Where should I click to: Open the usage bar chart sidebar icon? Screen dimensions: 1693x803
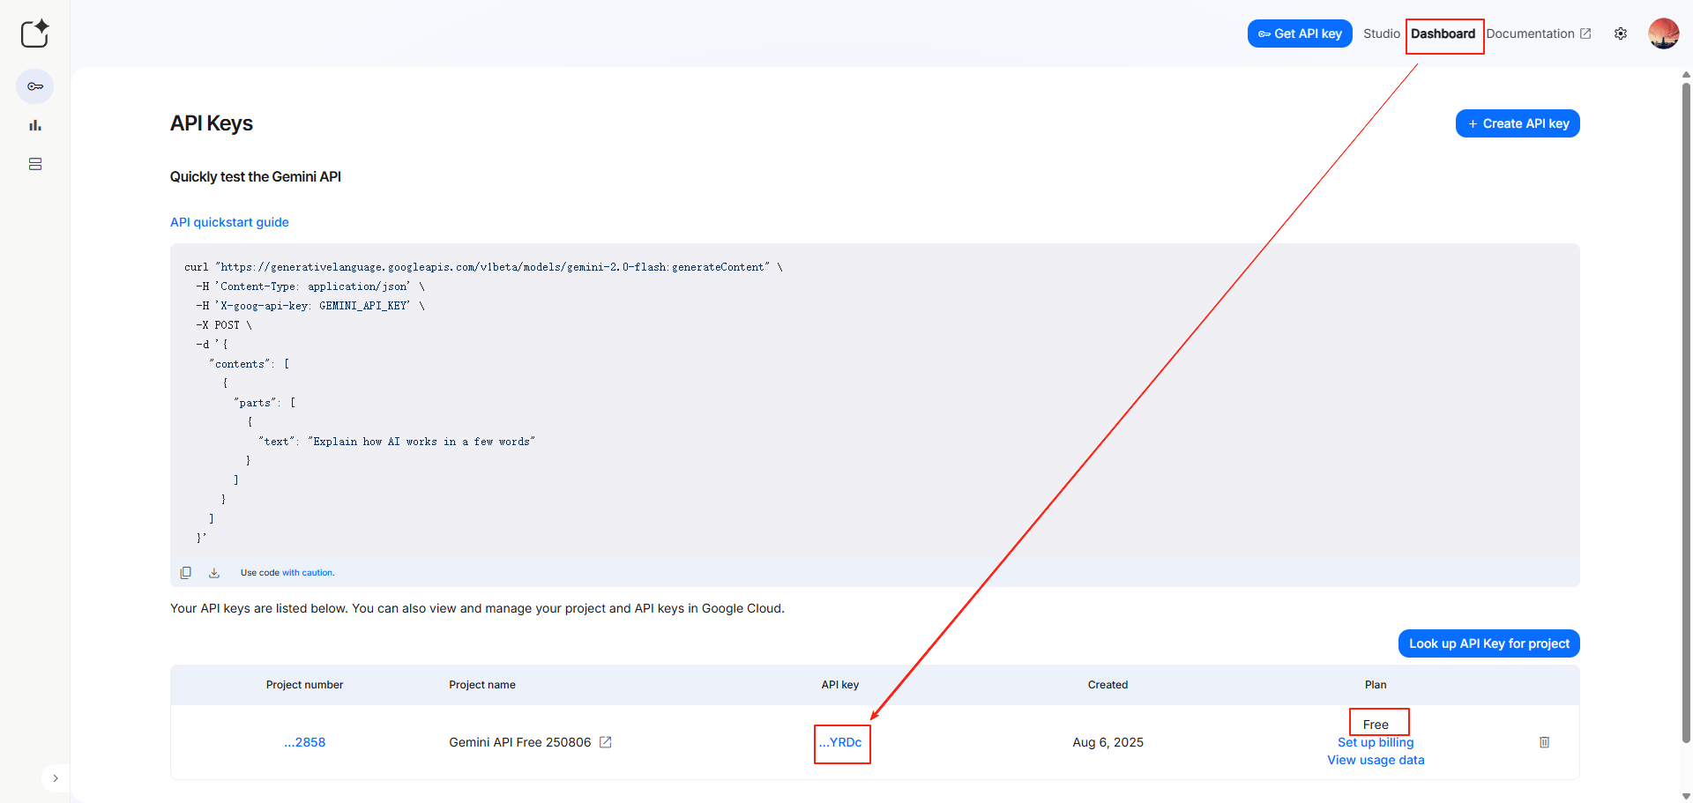click(x=35, y=125)
